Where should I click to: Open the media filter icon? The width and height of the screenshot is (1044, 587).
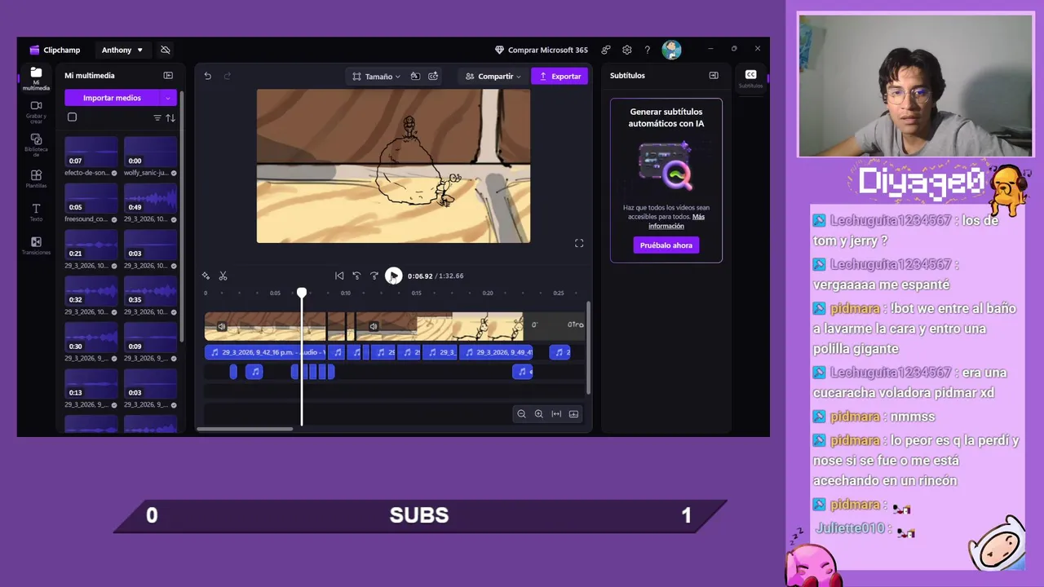pyautogui.click(x=157, y=118)
